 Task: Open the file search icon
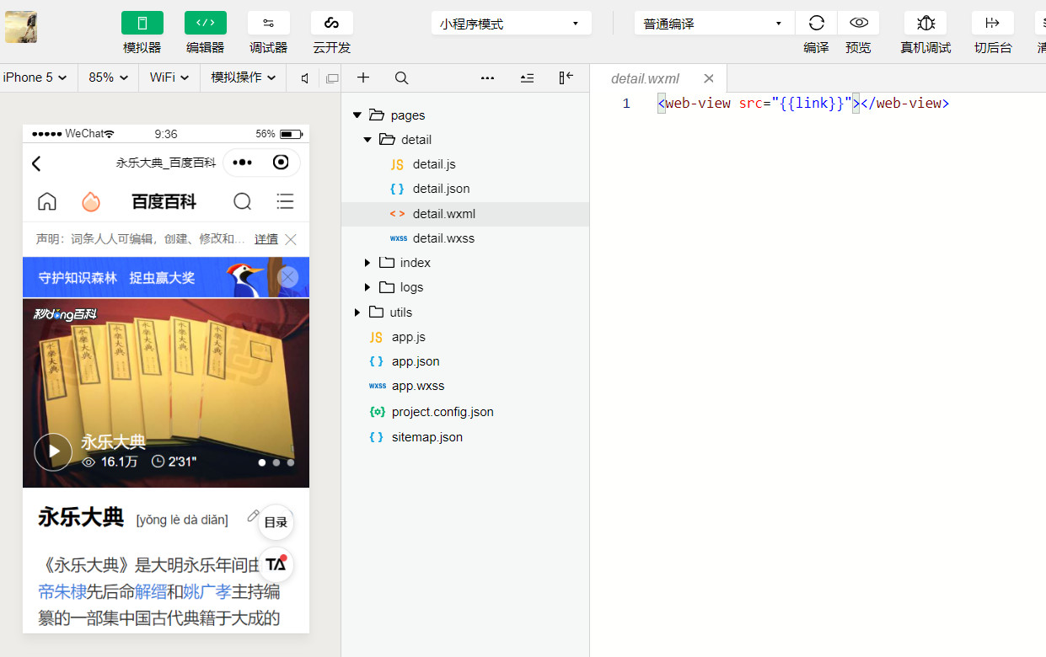401,77
